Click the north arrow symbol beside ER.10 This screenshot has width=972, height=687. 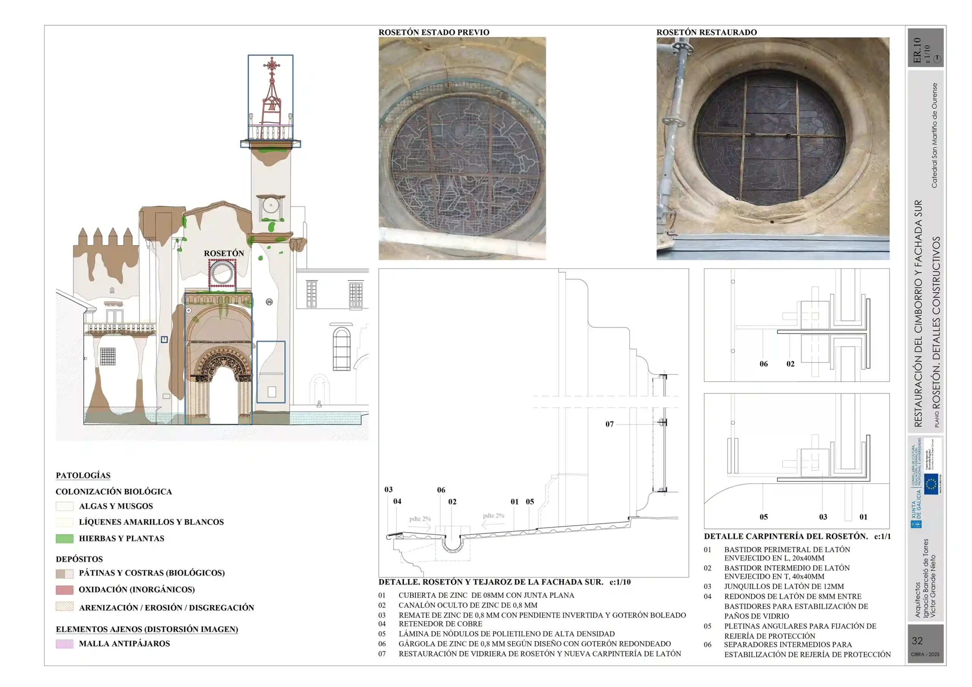[x=937, y=59]
